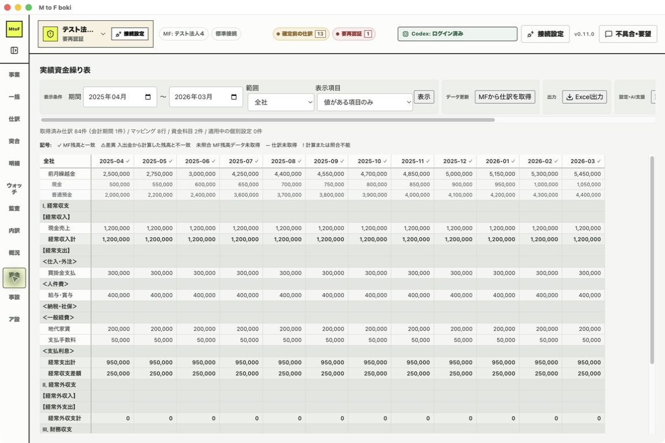
Task: Click the 実績資金繰り表 page heading
Action: click(x=65, y=70)
